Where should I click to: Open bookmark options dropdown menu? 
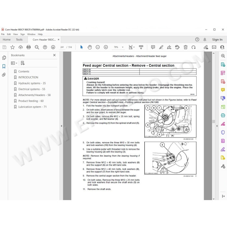tap(14, 63)
